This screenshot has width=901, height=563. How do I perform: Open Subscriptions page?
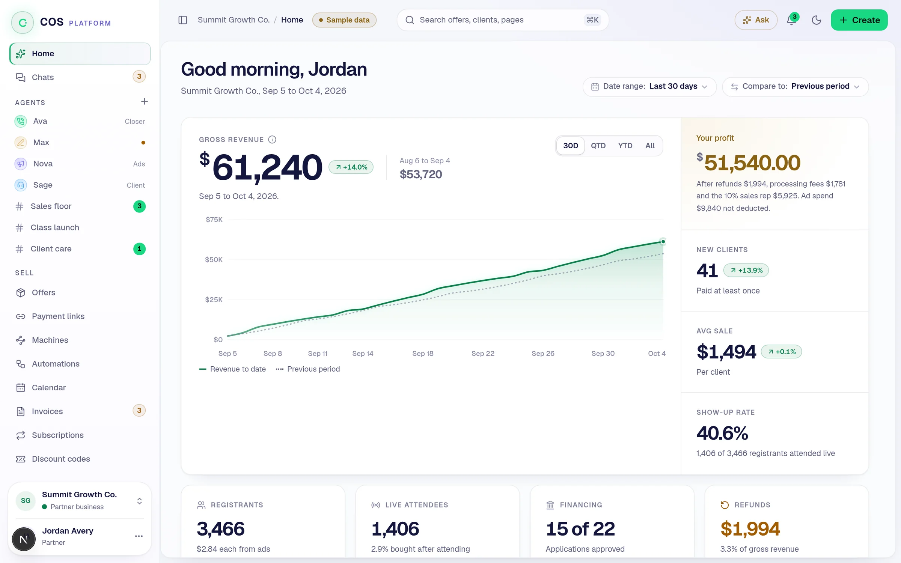(x=80, y=435)
